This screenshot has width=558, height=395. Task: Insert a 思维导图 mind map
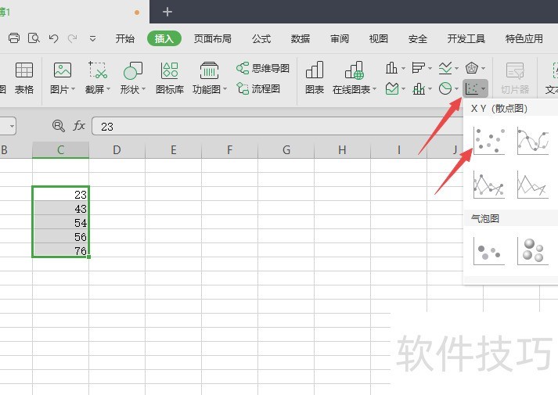coord(263,68)
